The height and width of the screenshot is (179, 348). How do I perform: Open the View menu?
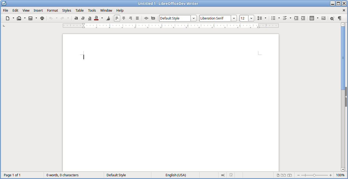point(26,10)
